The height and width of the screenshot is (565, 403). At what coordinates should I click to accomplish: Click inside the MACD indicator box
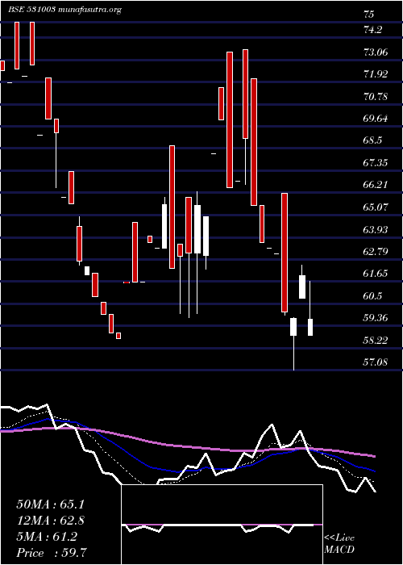point(222,525)
